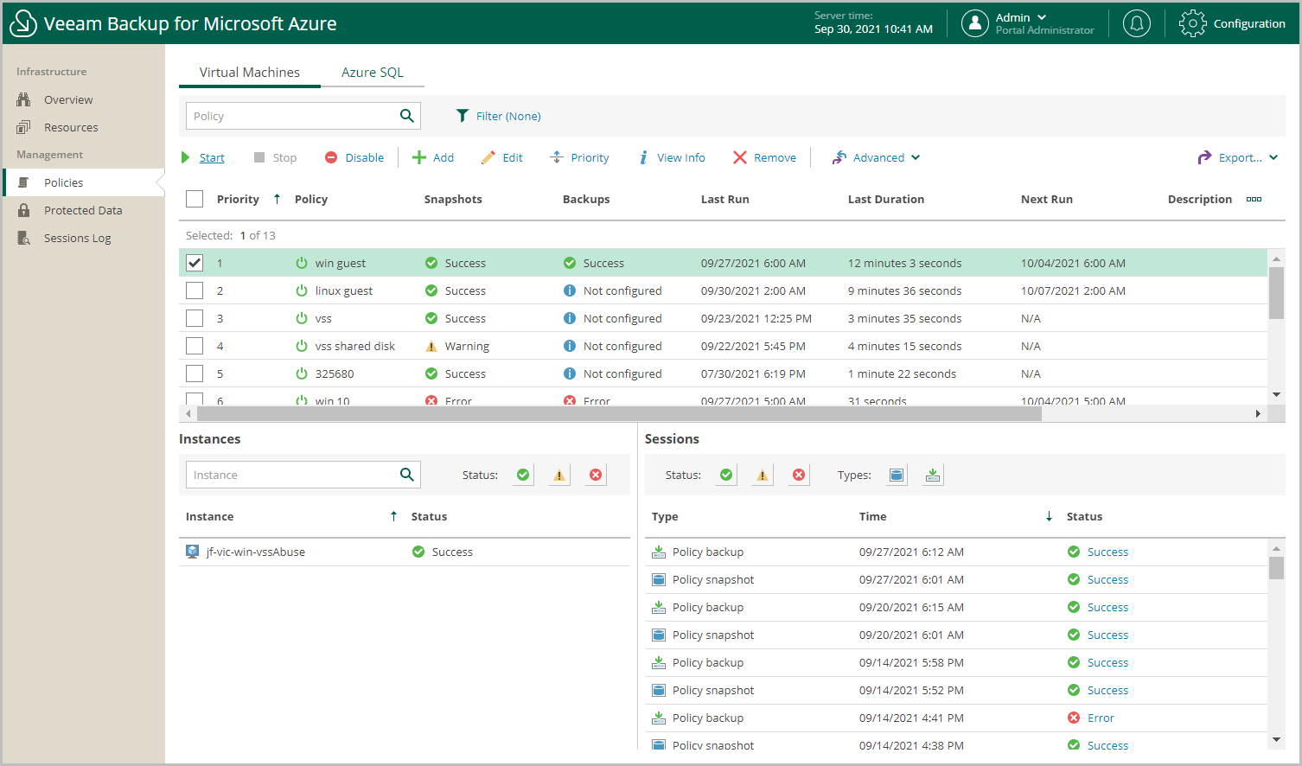Toggle Sessions error status filter

[x=799, y=475]
